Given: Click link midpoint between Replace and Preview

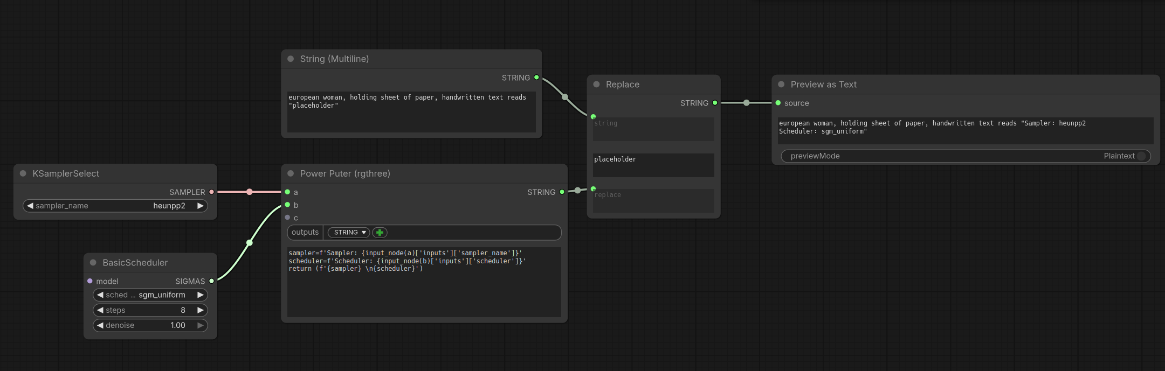Looking at the screenshot, I should point(746,103).
